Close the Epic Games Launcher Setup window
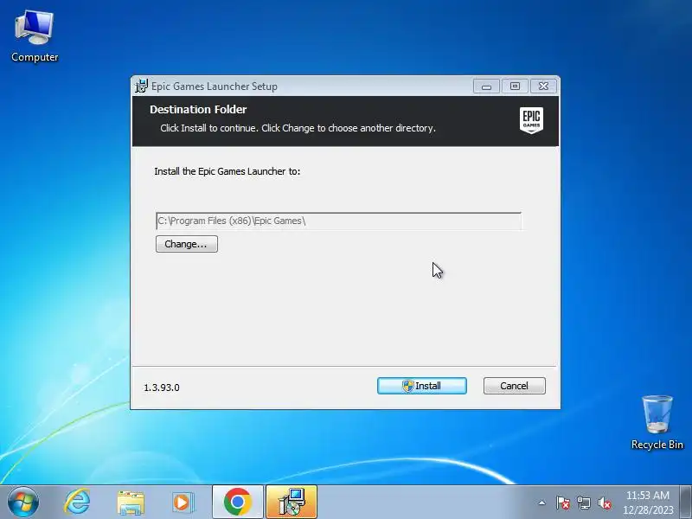The width and height of the screenshot is (692, 519). [x=543, y=86]
